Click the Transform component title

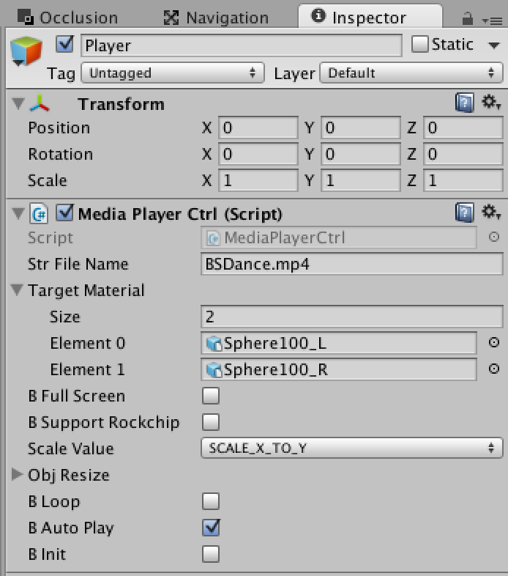point(121,104)
